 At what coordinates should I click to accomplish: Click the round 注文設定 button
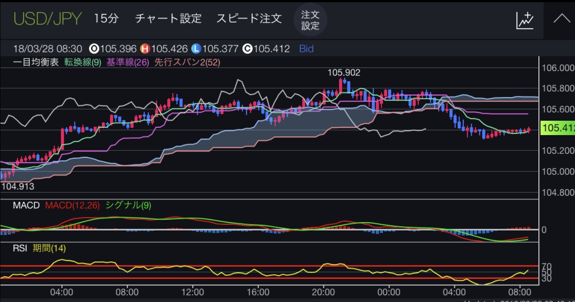coord(310,20)
